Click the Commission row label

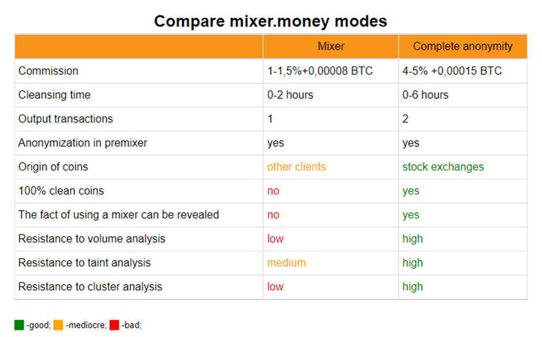pos(48,71)
